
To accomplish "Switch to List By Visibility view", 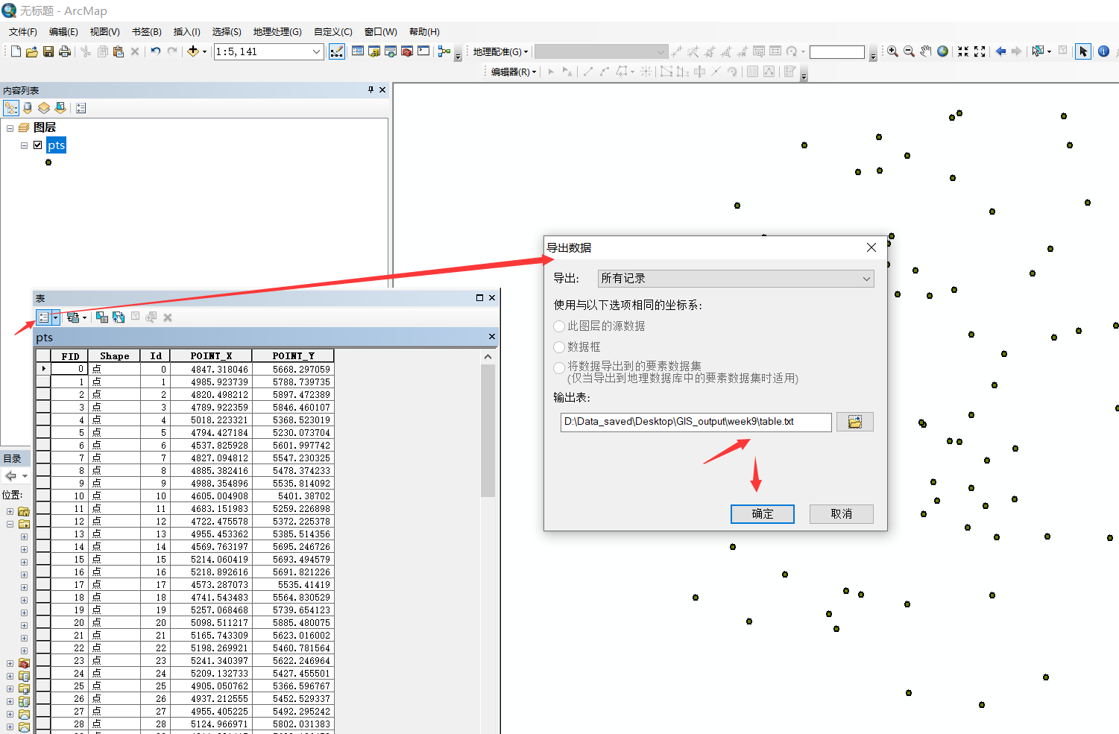I will pos(44,108).
